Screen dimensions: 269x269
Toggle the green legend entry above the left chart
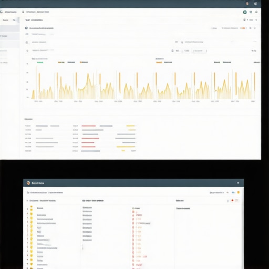(x=40, y=63)
